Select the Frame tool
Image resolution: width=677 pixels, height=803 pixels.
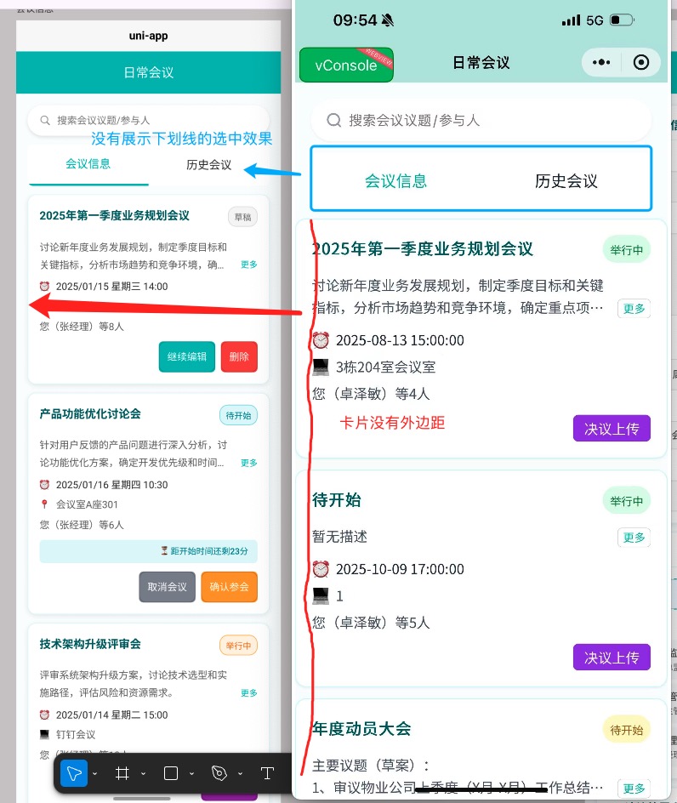click(x=122, y=773)
